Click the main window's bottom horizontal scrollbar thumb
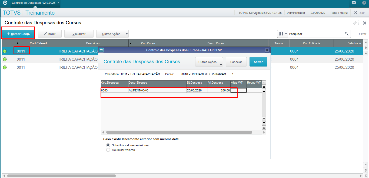Screen dimensions: 369x178 tap(61, 176)
